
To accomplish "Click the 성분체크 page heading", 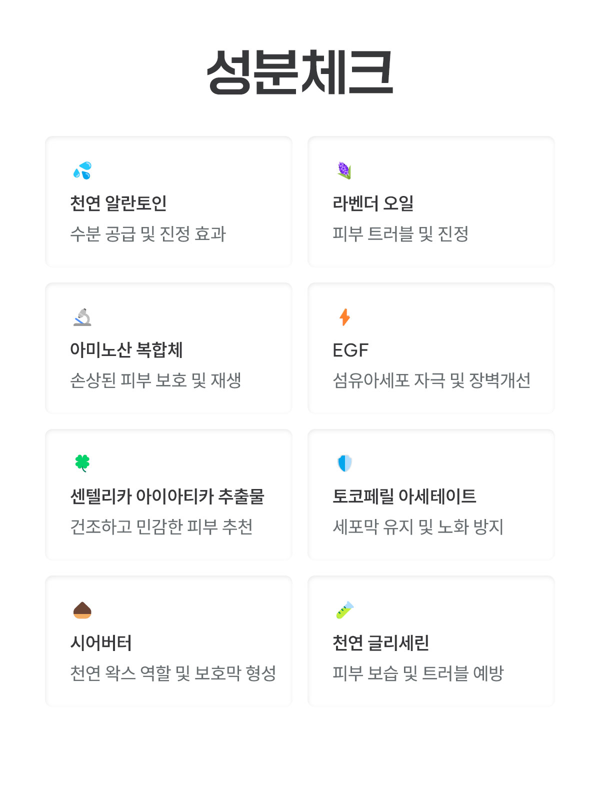I will click(300, 72).
